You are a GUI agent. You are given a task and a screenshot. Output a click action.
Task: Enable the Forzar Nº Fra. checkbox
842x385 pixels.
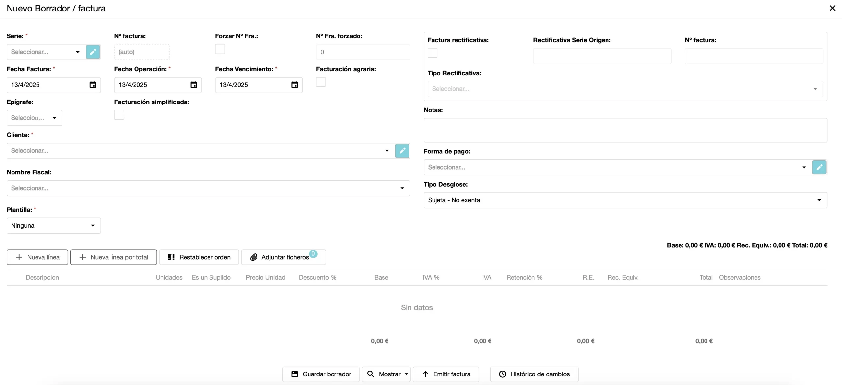220,49
